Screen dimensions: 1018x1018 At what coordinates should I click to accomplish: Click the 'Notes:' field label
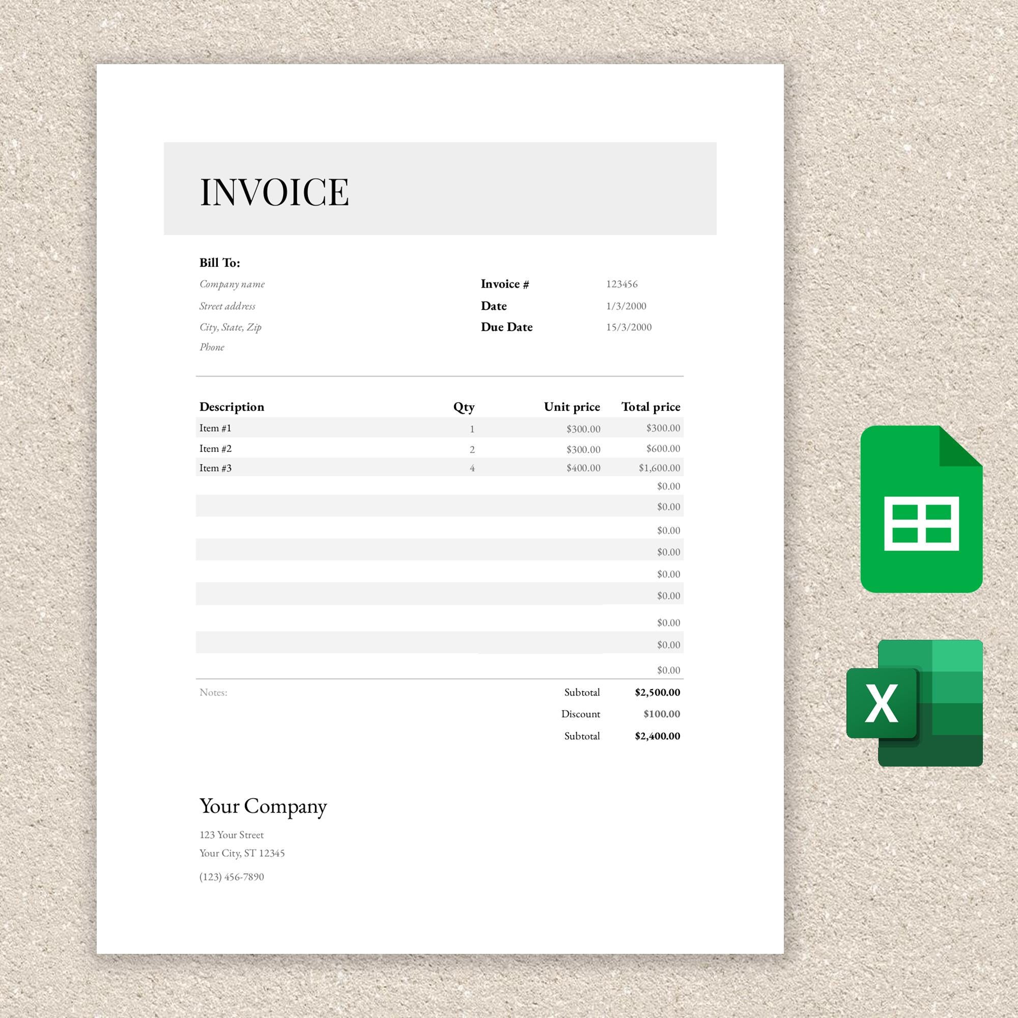213,692
